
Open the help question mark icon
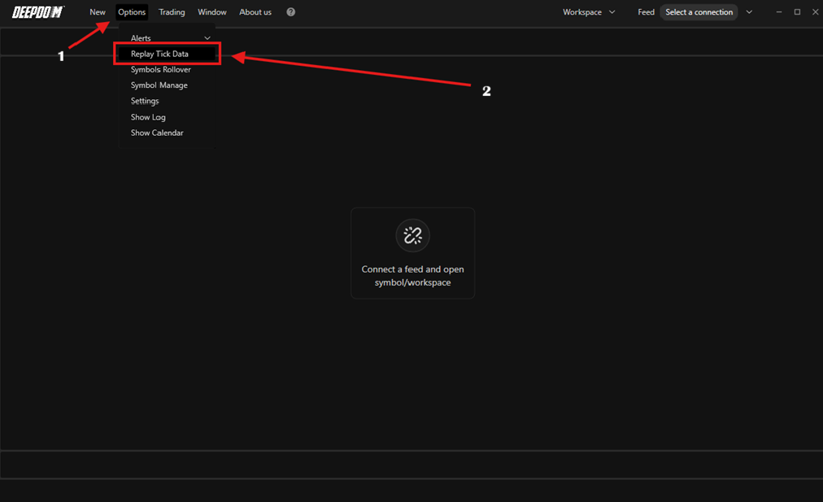click(291, 12)
